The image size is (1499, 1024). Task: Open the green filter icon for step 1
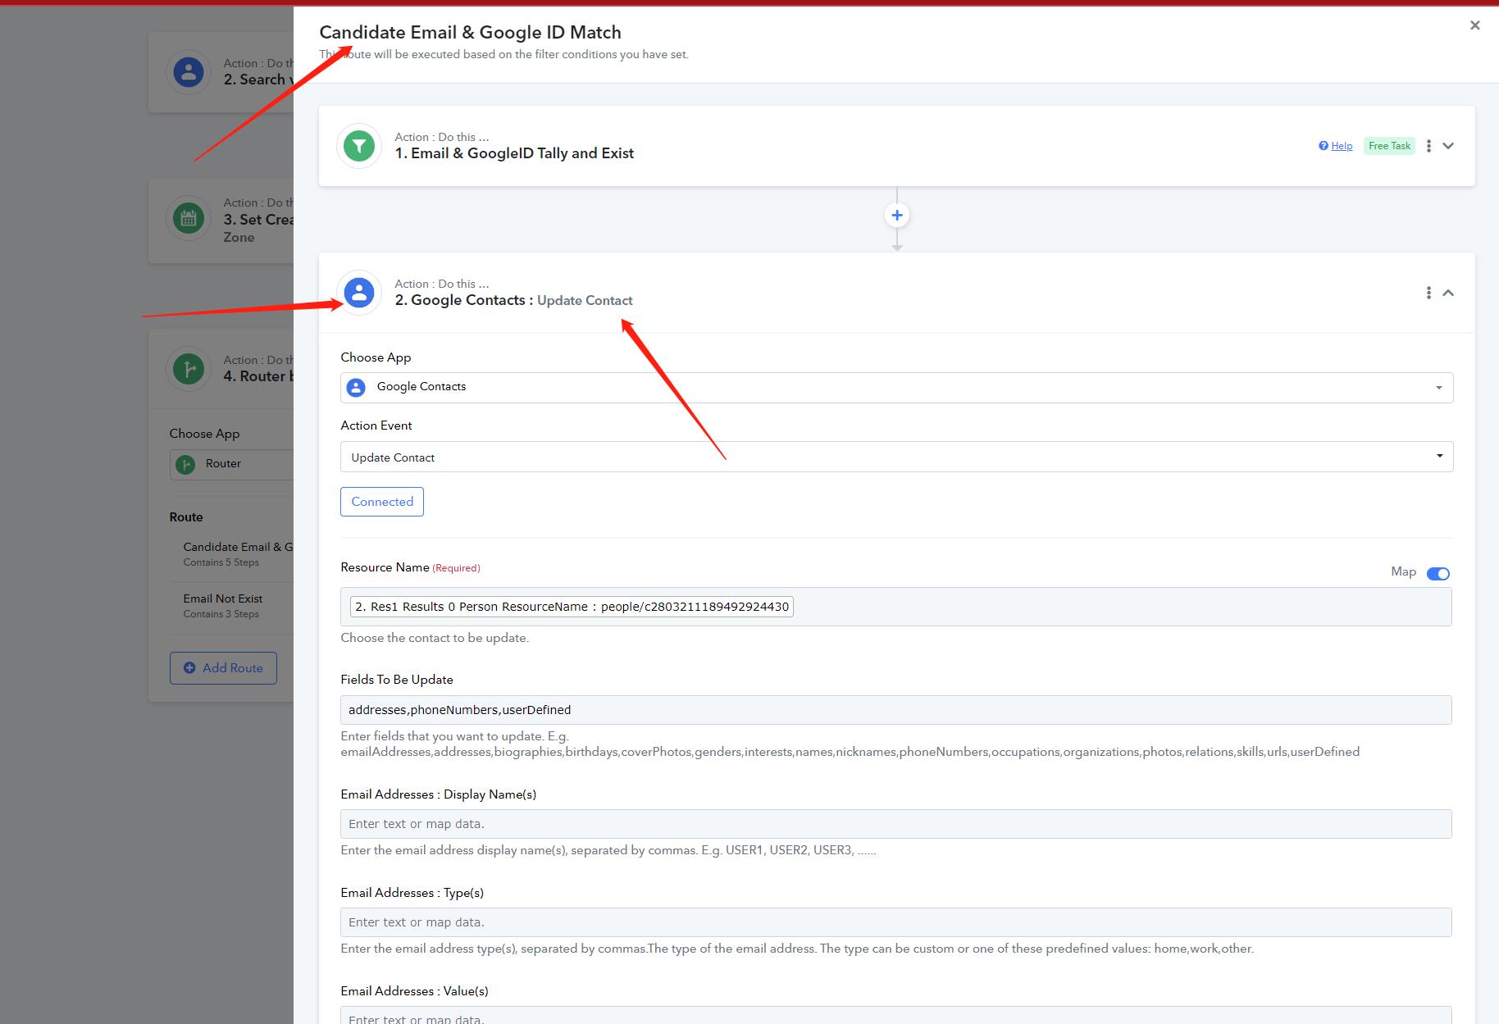(358, 146)
